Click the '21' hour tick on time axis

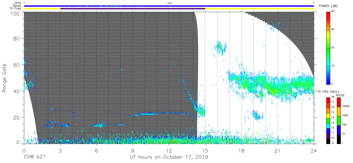(278, 150)
